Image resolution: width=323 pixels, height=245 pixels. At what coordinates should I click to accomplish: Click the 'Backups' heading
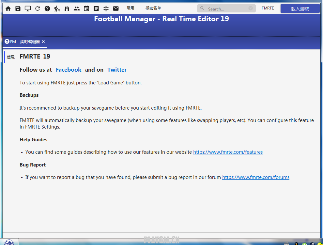[29, 95]
